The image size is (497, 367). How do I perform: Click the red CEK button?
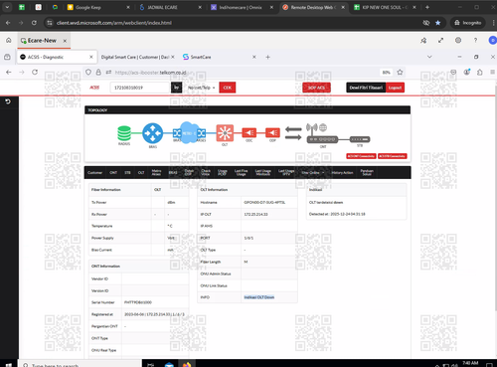pyautogui.click(x=228, y=88)
